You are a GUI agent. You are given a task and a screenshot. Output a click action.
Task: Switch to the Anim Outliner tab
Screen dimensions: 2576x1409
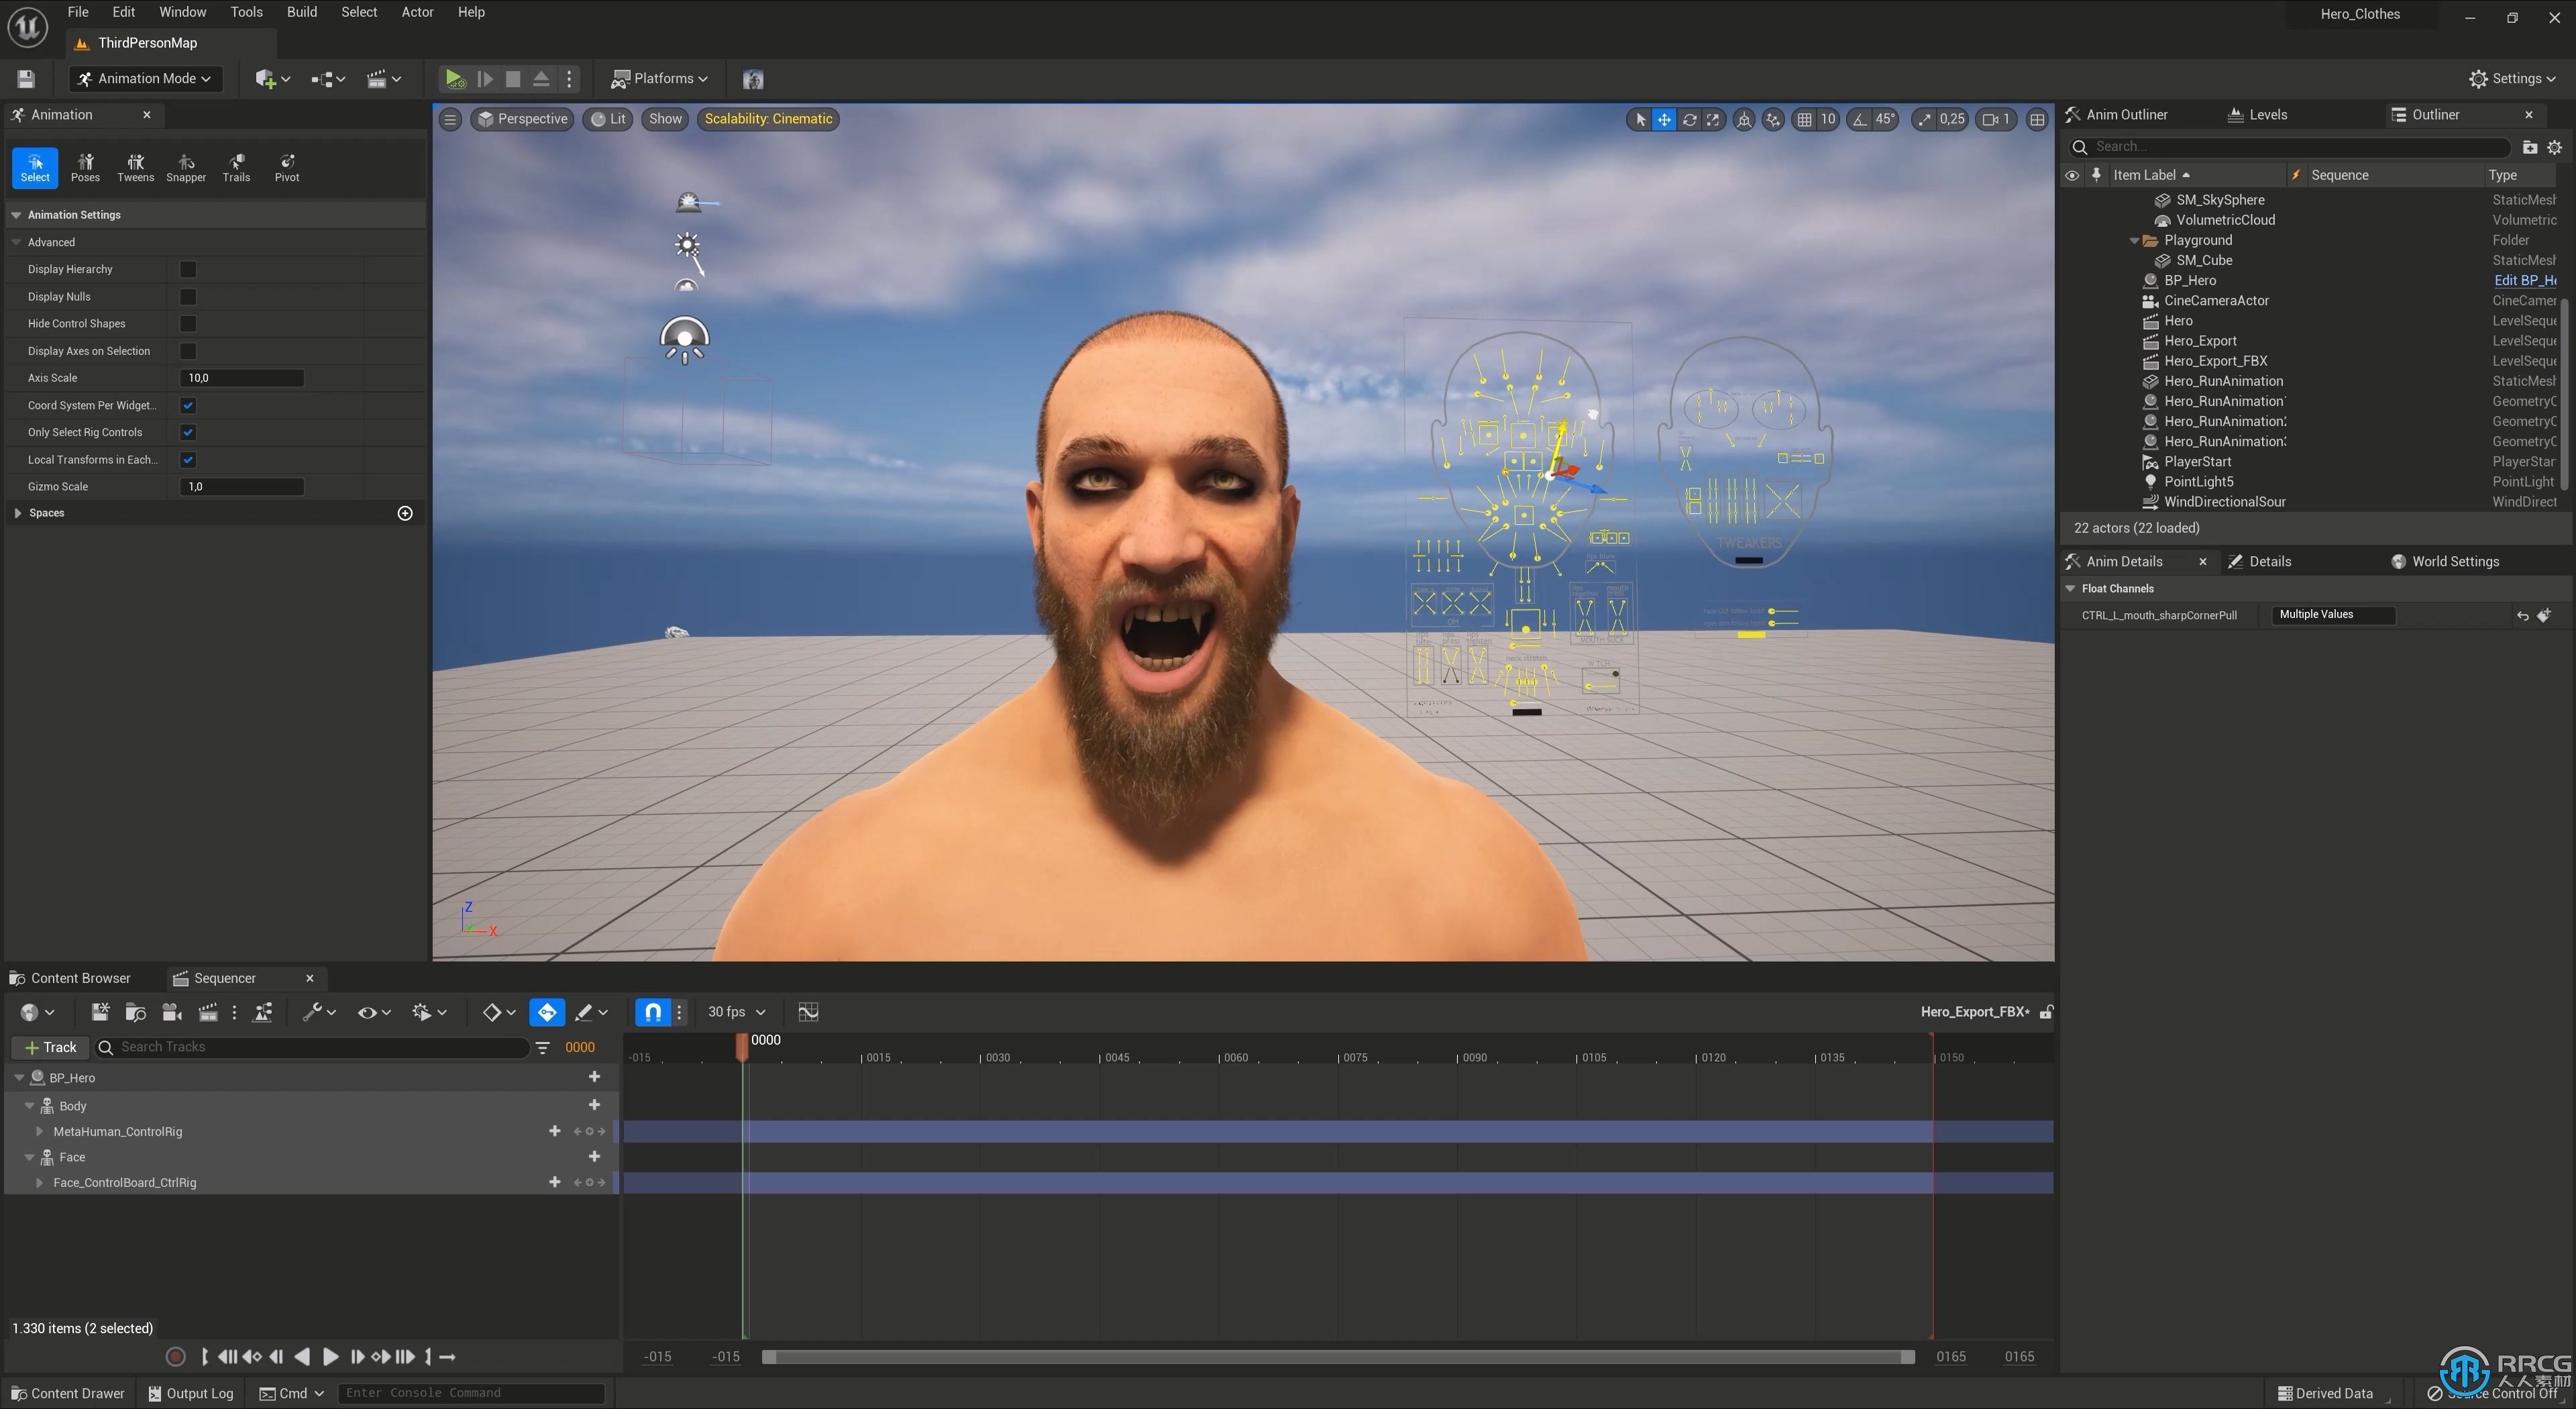pos(2126,115)
